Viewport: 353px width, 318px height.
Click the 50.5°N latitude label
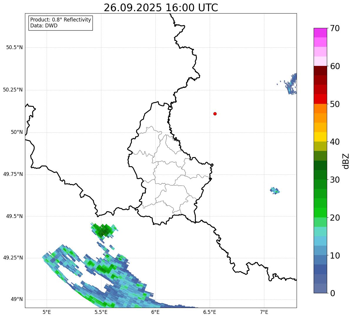pyautogui.click(x=14, y=47)
